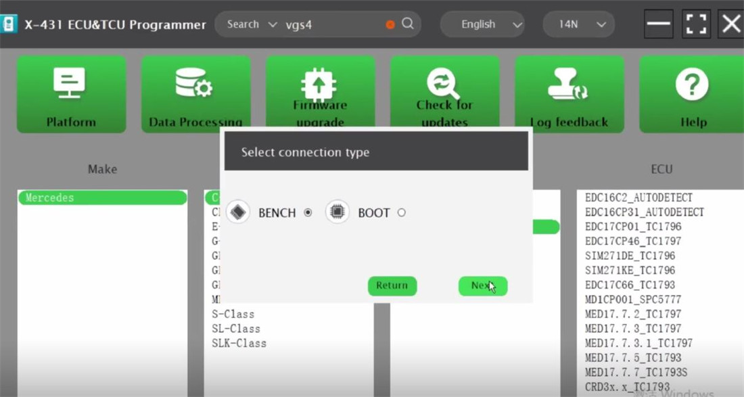Viewport: 744px width, 397px height.
Task: Expand the Search type dropdown
Action: point(252,24)
